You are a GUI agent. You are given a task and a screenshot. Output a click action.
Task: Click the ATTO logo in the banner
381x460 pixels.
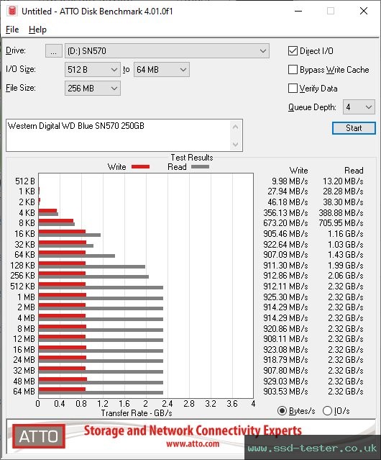coord(39,436)
